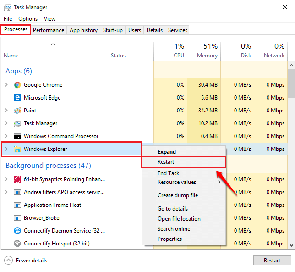
Task: Click the Browser_Broker process icon
Action: 17,218
